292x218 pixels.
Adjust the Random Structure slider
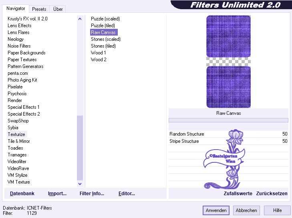point(228,134)
